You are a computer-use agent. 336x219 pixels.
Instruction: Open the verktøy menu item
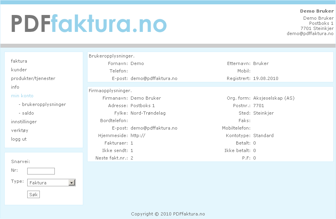19,130
